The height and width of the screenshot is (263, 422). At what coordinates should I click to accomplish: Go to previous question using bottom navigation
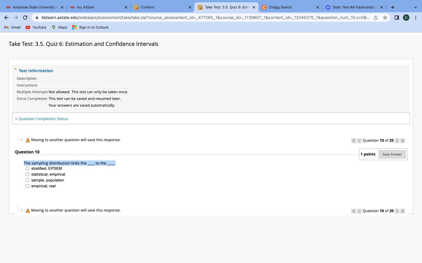pyautogui.click(x=359, y=211)
